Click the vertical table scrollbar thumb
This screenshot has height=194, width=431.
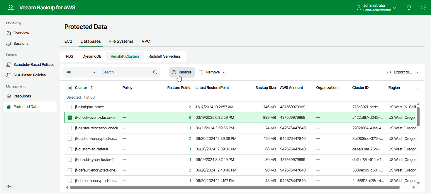pos(418,116)
